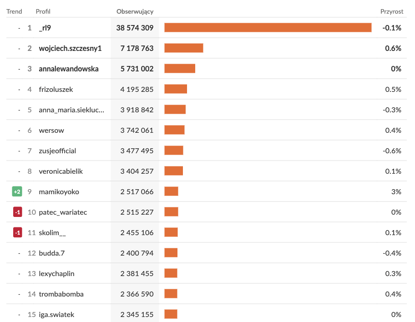The height and width of the screenshot is (322, 415).
Task: Open wojciech.szczesny1 profile link
Action: 70,48
